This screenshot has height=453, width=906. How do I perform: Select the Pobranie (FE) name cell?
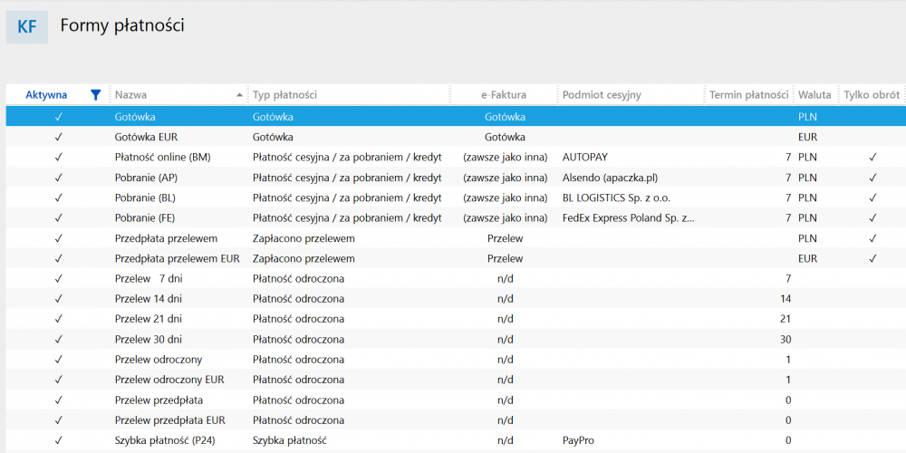pos(144,217)
